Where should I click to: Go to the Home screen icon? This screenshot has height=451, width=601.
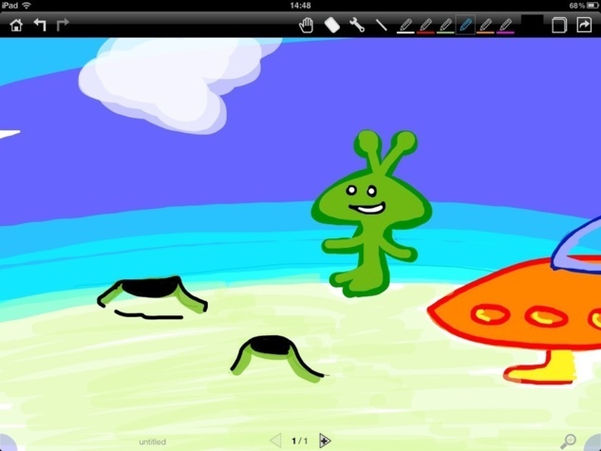pos(16,26)
